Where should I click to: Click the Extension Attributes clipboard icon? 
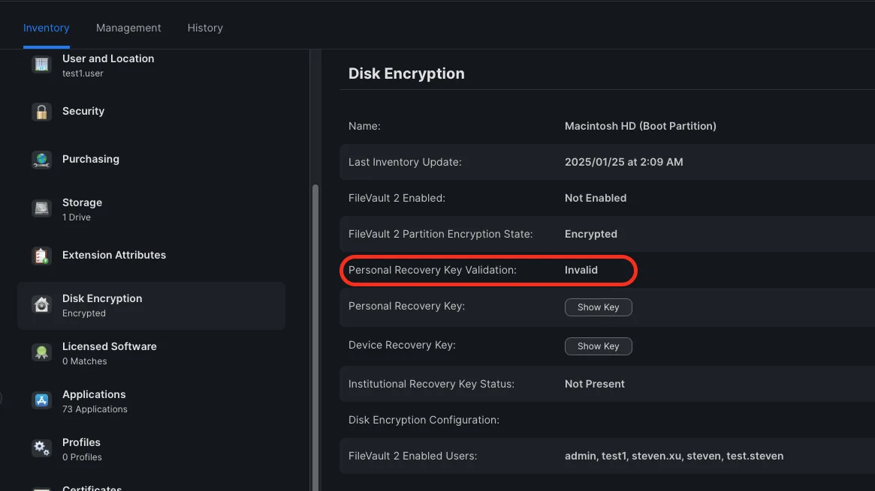tap(41, 256)
